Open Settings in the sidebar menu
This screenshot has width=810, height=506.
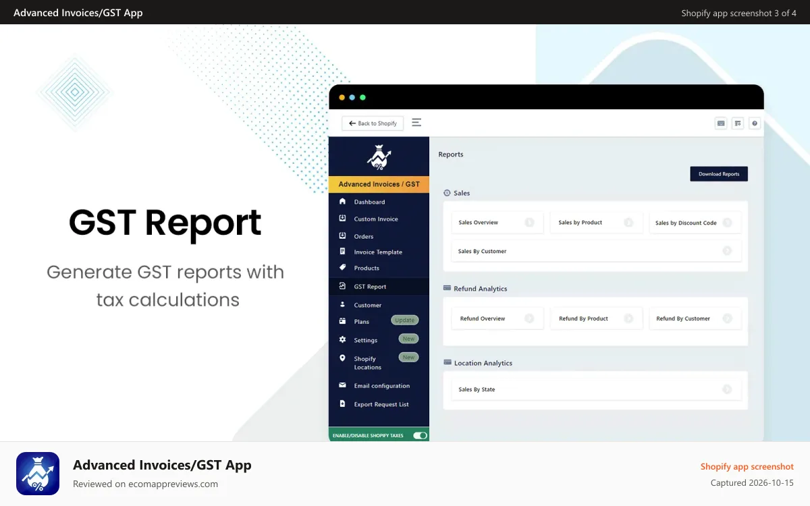coord(365,340)
